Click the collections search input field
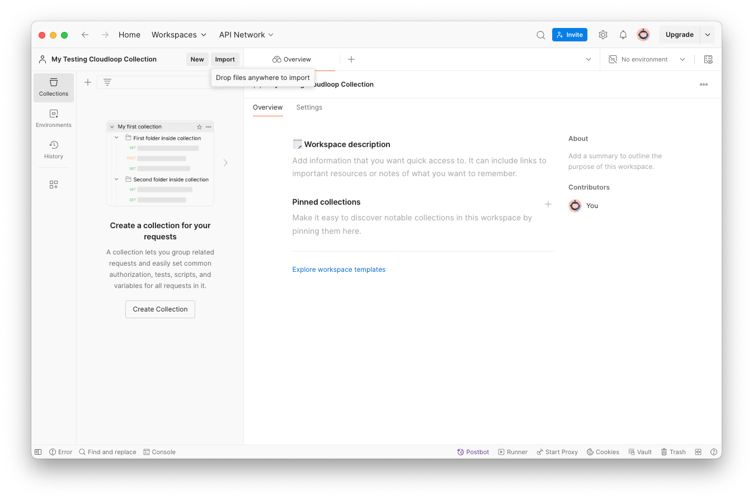The image size is (753, 500). point(159,82)
